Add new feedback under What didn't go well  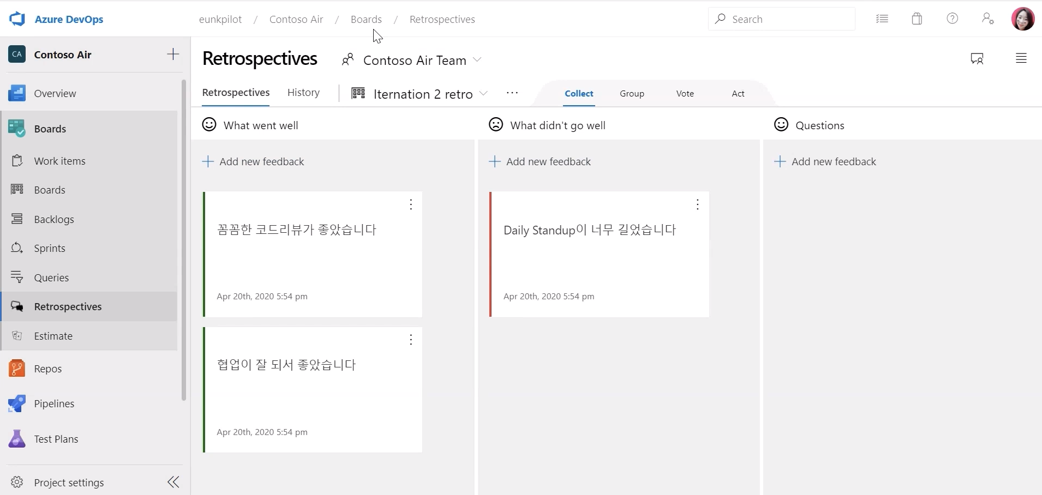tap(540, 161)
